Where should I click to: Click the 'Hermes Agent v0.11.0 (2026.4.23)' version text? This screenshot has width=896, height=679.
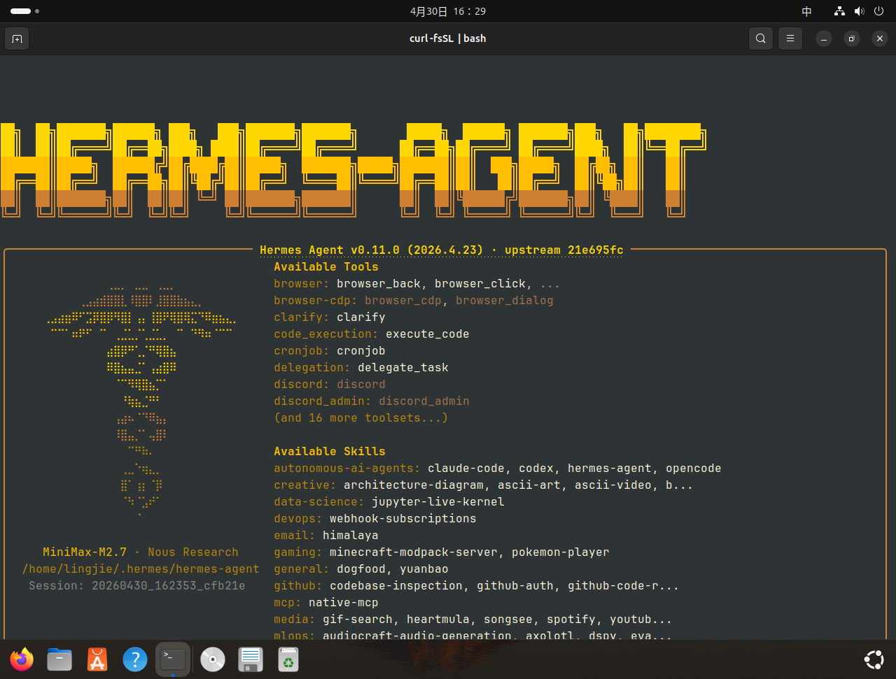pos(372,250)
